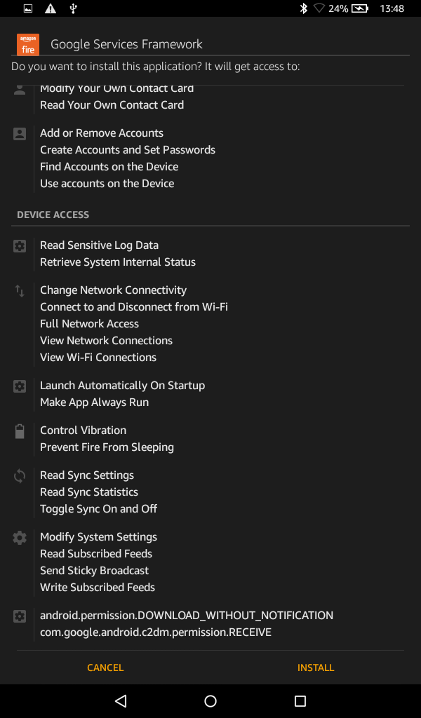Select the sensitive log data icon

[x=19, y=245]
